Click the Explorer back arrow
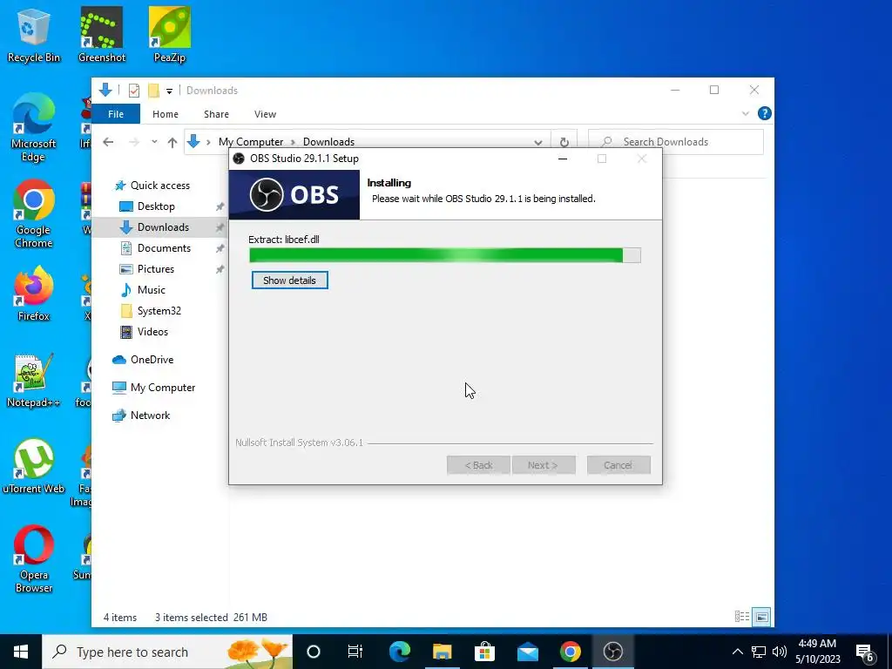Image resolution: width=892 pixels, height=669 pixels. click(108, 142)
